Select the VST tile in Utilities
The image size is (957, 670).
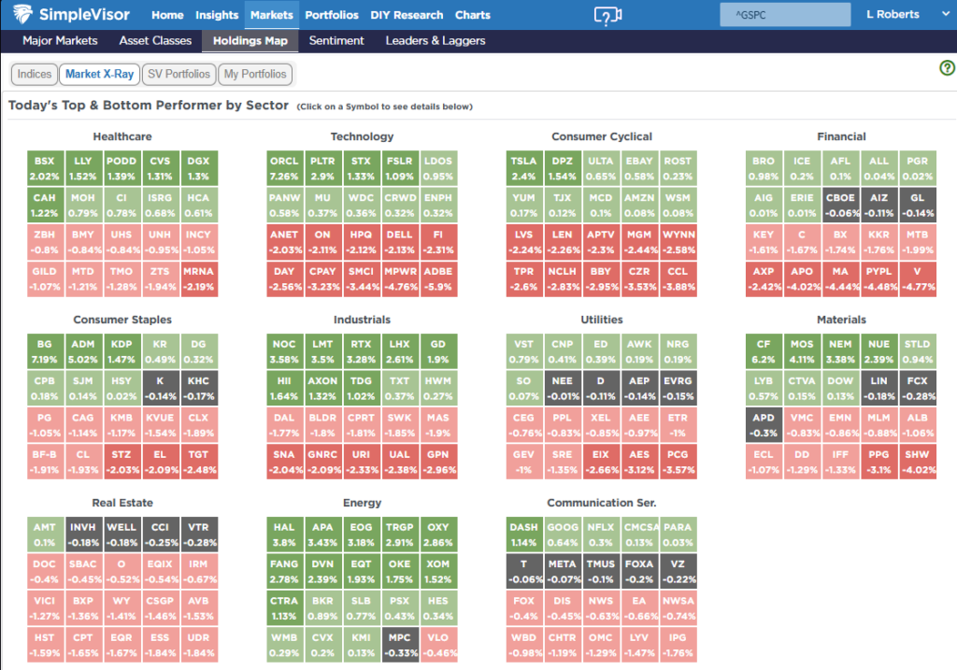(x=523, y=351)
